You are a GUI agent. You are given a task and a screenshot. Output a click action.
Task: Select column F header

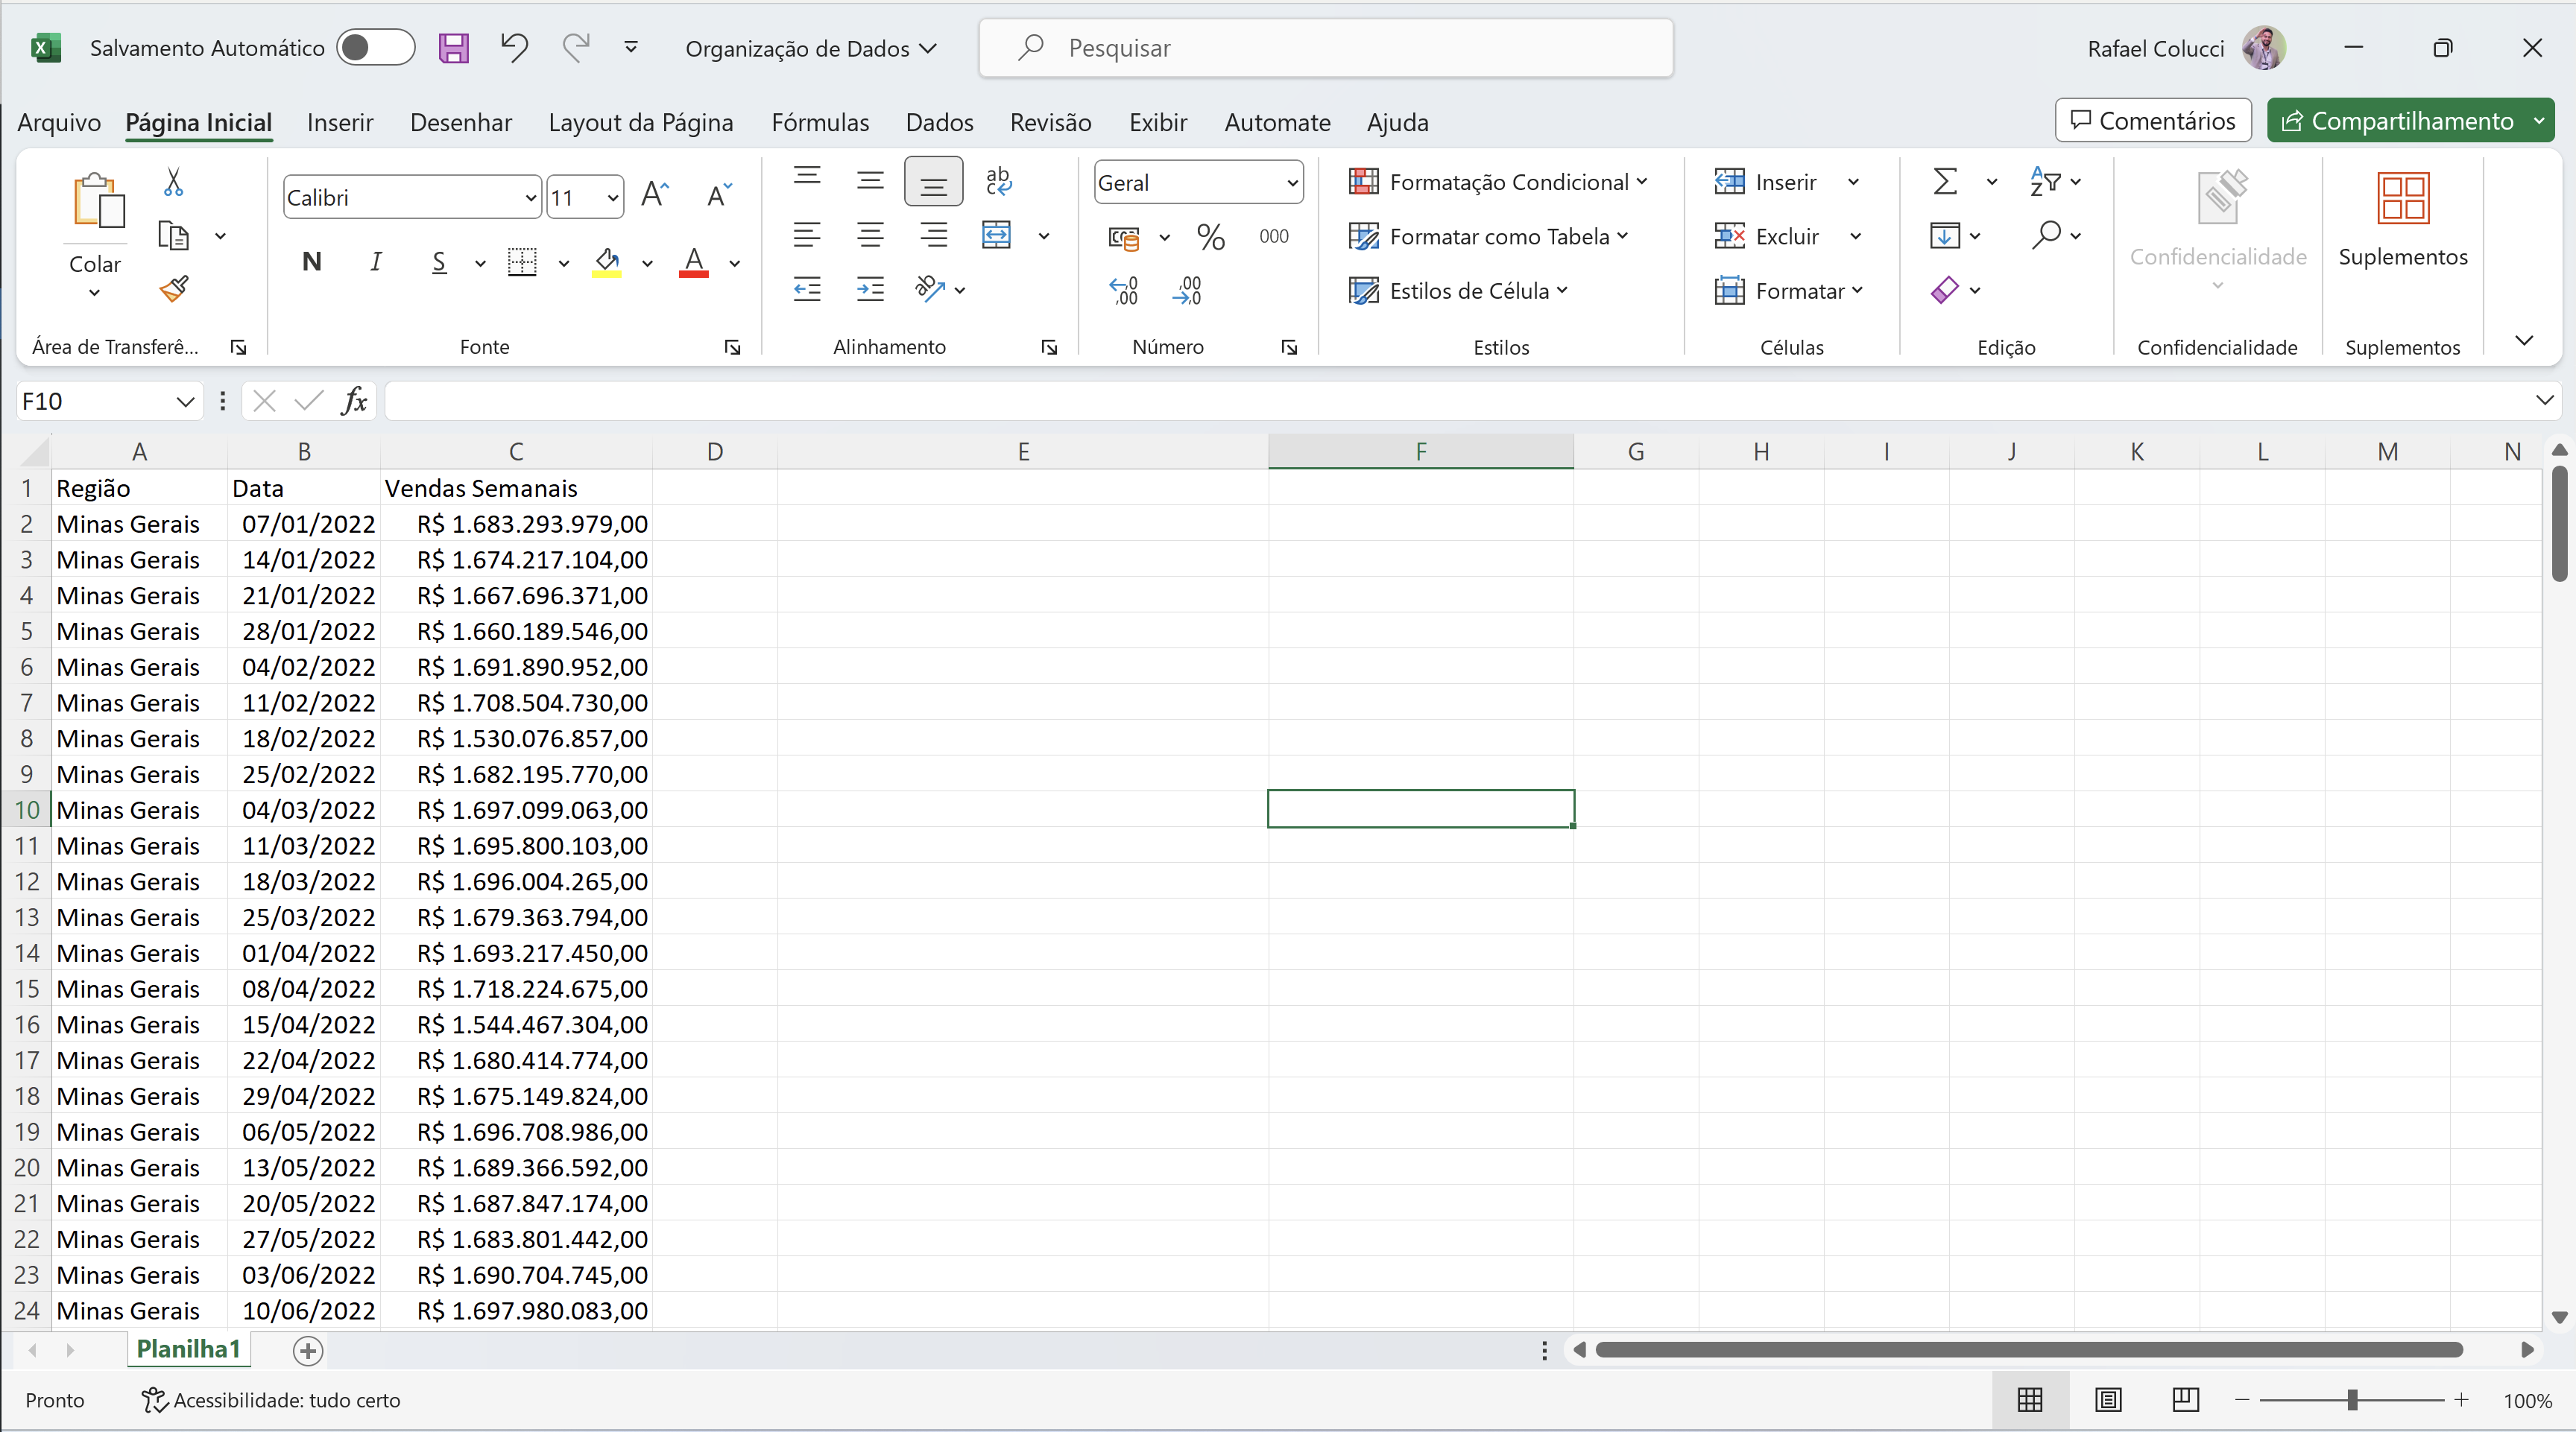tap(1420, 451)
